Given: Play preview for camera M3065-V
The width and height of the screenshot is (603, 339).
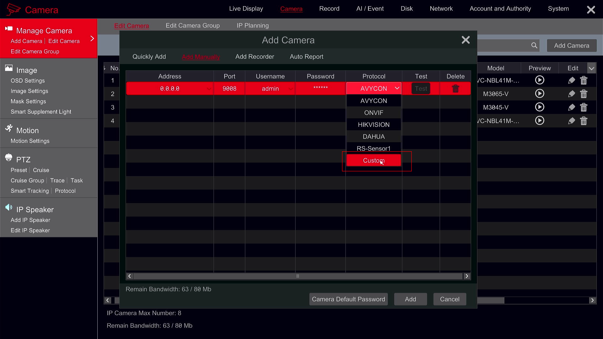Looking at the screenshot, I should click(x=539, y=94).
